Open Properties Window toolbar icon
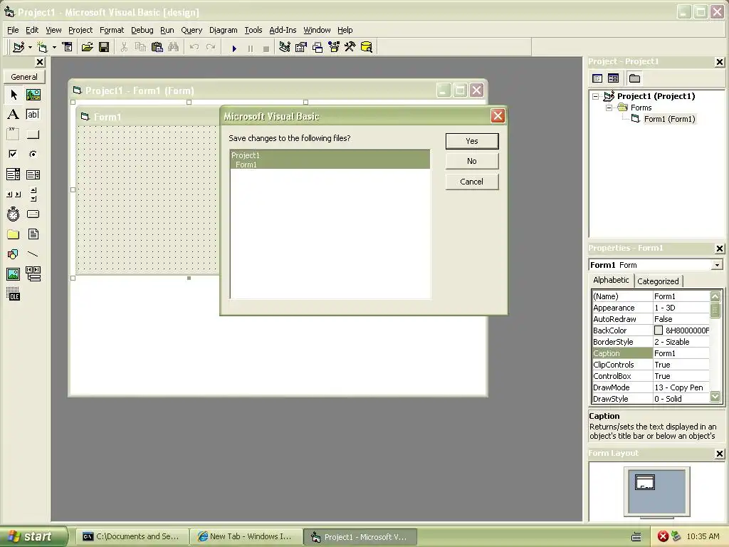Image resolution: width=729 pixels, height=547 pixels. point(301,47)
